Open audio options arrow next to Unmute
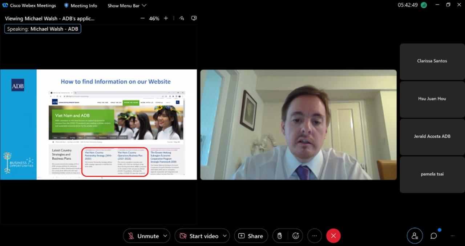Viewport: 465px width, 246px height. coord(165,236)
